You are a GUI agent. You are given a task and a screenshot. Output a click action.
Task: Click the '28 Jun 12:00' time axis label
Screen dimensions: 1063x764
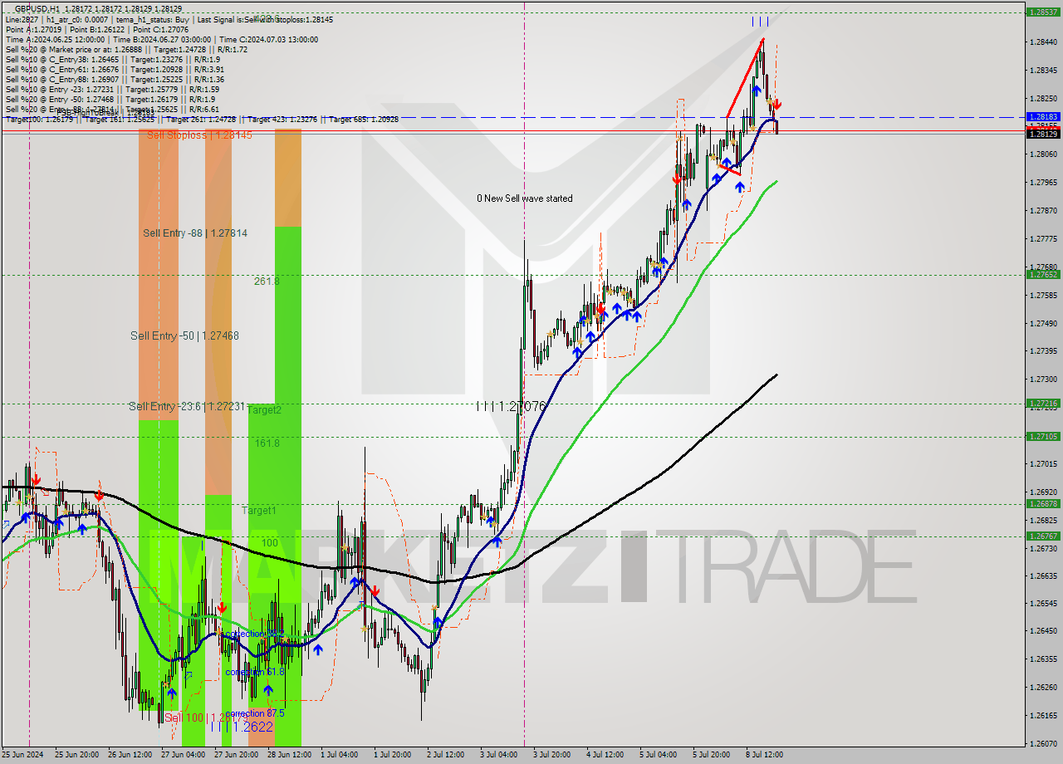coord(290,755)
